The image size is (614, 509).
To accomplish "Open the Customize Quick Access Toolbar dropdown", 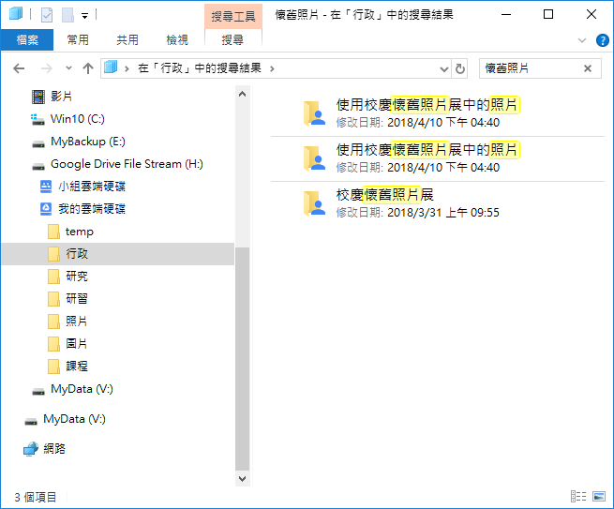I will (x=84, y=16).
